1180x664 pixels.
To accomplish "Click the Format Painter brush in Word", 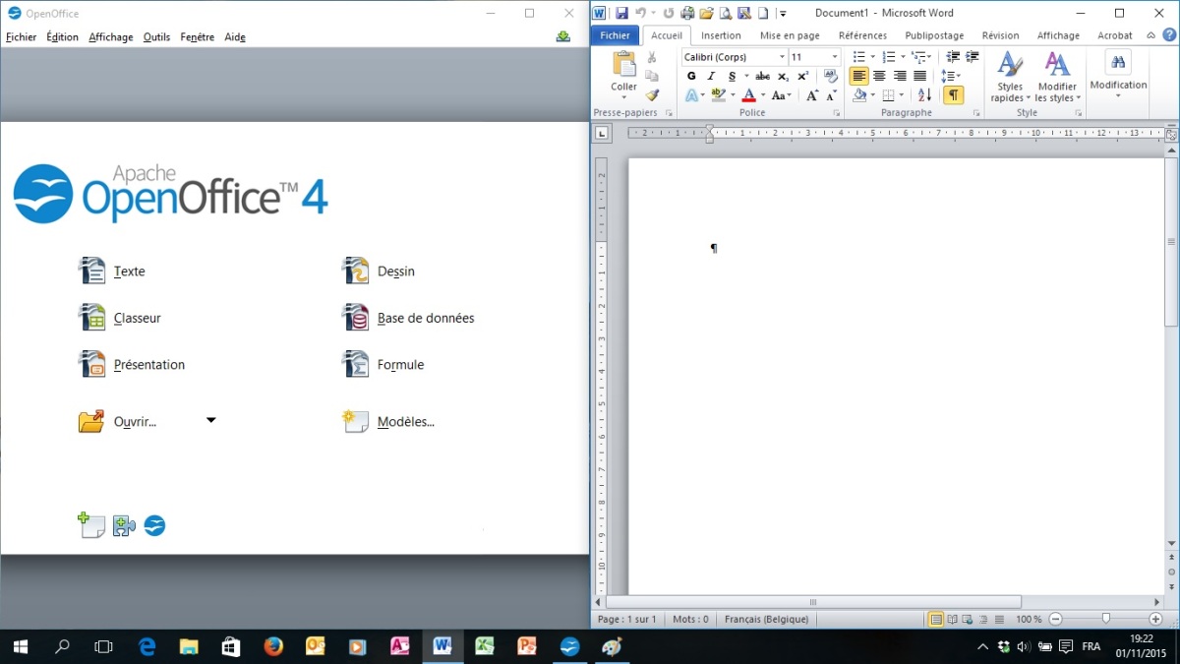I will (x=652, y=94).
